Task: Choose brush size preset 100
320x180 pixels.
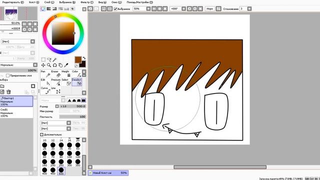Action: (x=69, y=154)
